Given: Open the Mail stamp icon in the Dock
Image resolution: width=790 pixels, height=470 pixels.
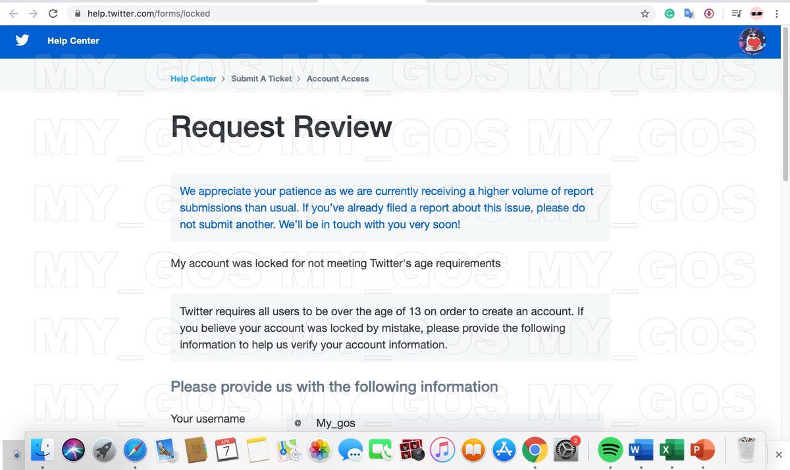Looking at the screenshot, I should (x=165, y=450).
